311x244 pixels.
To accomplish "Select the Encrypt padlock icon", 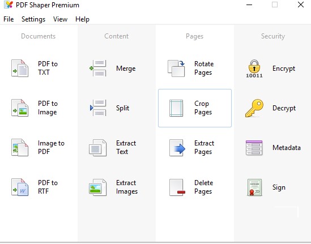I will pos(254,69).
